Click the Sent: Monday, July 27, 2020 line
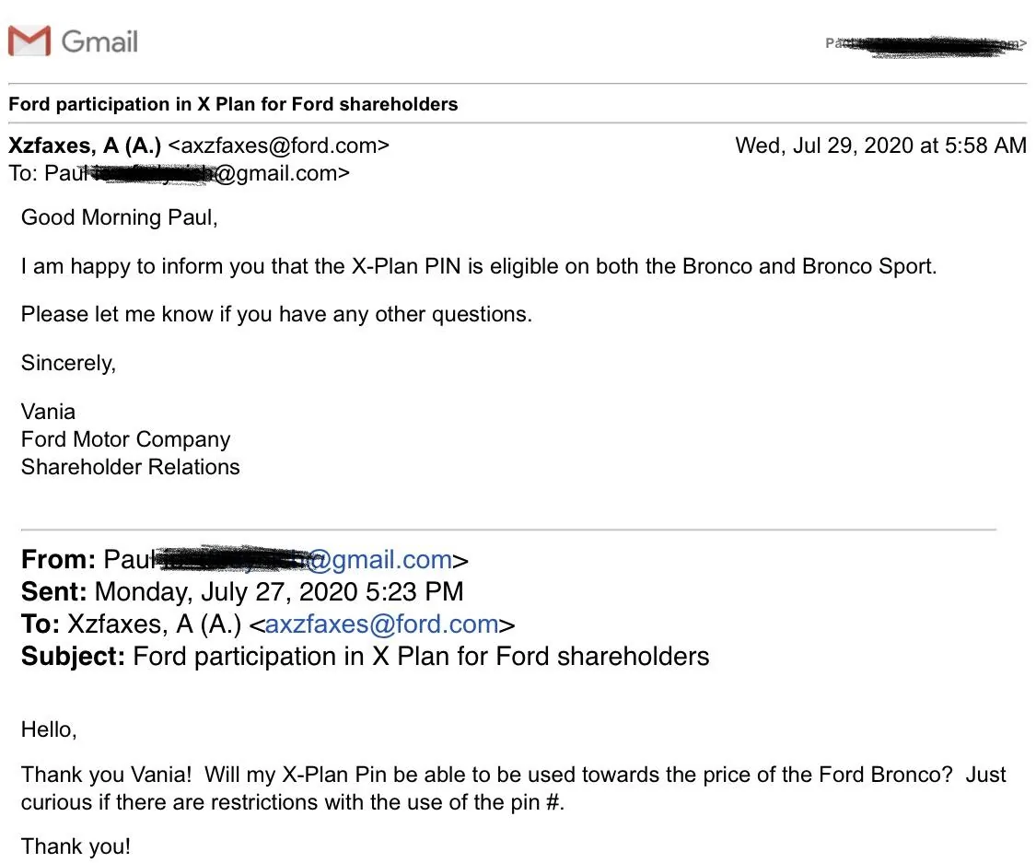 [242, 592]
